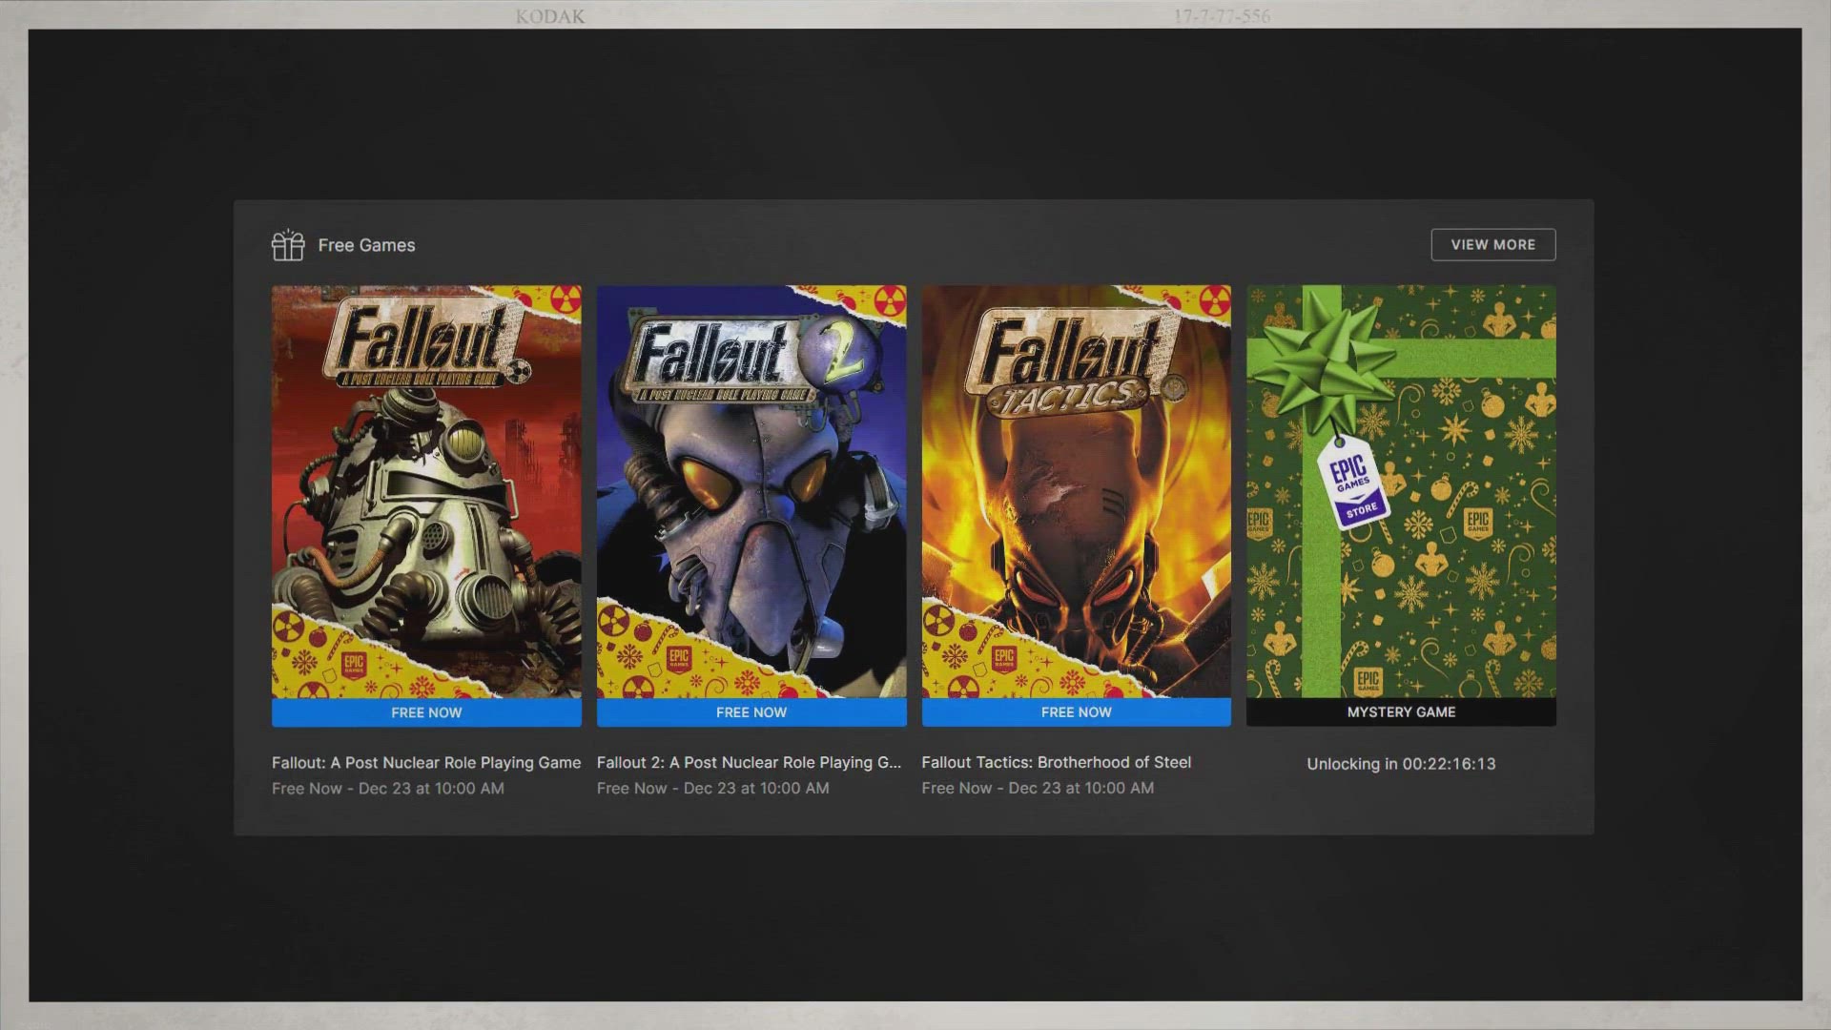The height and width of the screenshot is (1030, 1831).
Task: Open 'Fallout Tactics: Brotherhood of Steel' title
Action: click(x=1056, y=763)
